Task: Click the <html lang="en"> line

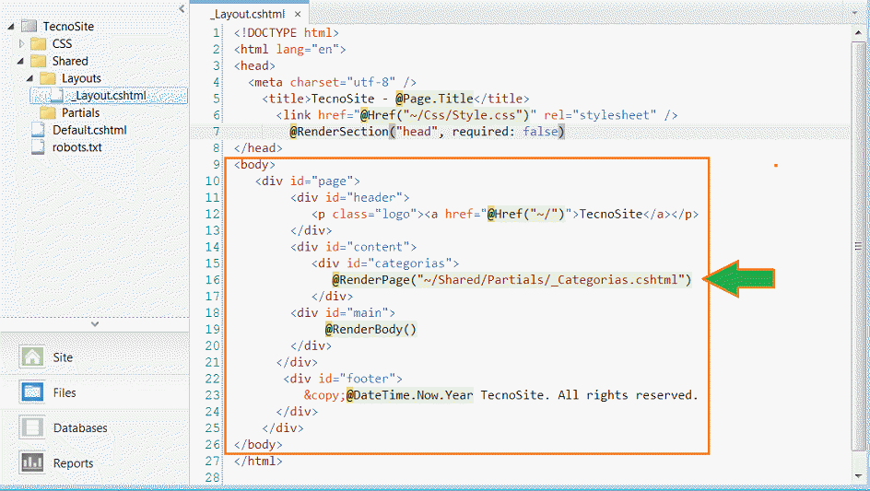Action: (x=289, y=50)
